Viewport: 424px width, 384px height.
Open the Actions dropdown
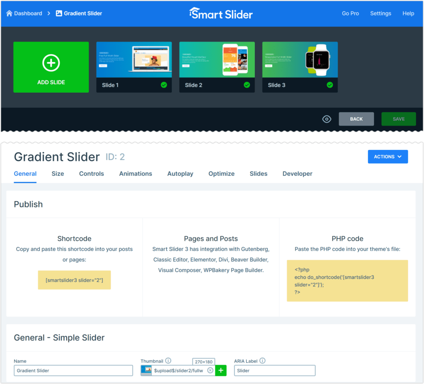point(388,157)
